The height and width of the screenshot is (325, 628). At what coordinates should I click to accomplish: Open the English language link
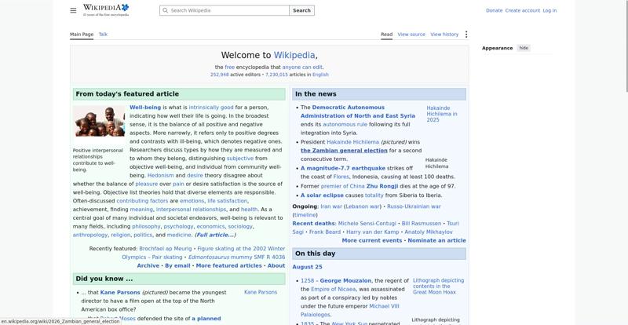pyautogui.click(x=320, y=75)
